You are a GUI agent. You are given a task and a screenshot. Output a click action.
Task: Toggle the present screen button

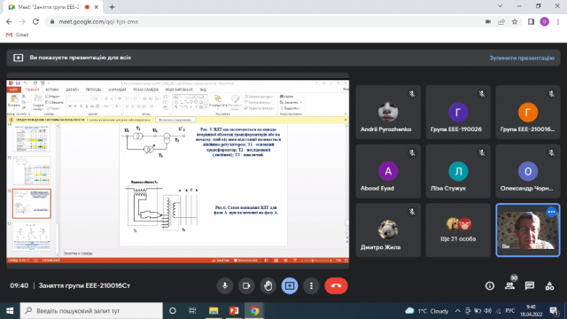290,285
